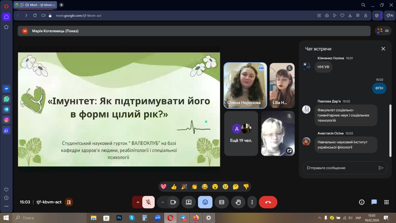Close the meeting chat panel

pos(383,49)
